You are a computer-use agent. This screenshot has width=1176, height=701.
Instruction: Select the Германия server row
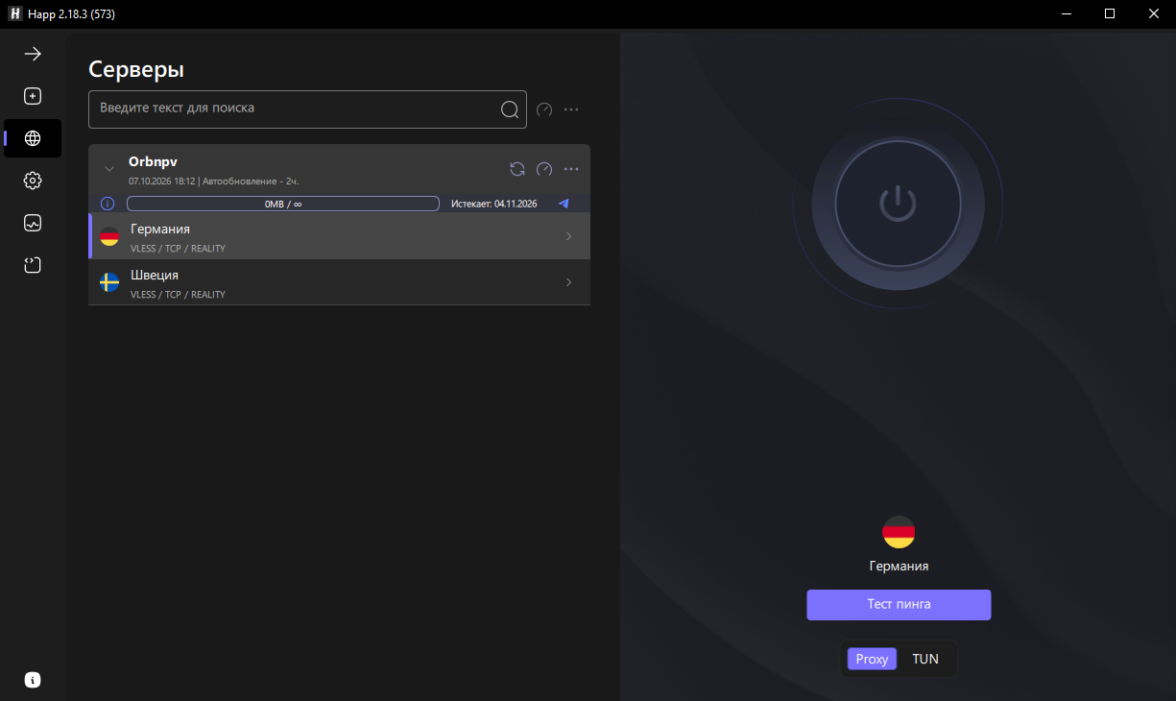click(x=339, y=236)
